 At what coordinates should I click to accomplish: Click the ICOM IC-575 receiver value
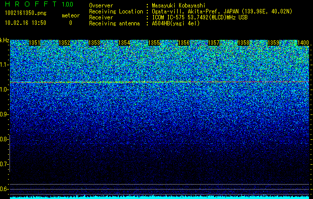click(200, 17)
